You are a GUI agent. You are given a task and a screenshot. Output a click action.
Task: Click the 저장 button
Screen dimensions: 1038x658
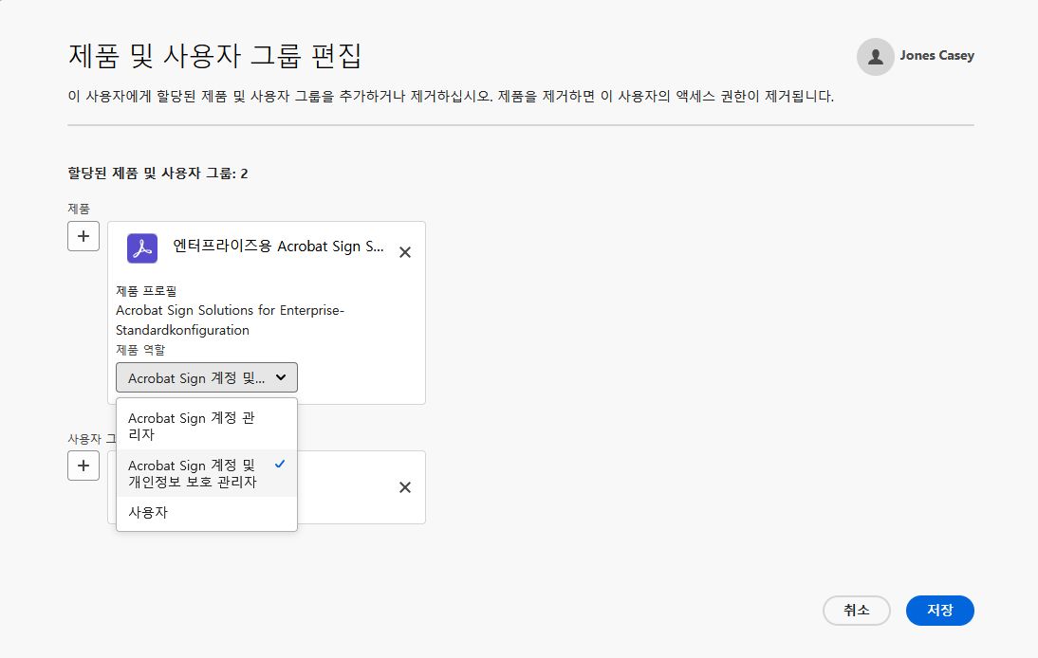(939, 611)
